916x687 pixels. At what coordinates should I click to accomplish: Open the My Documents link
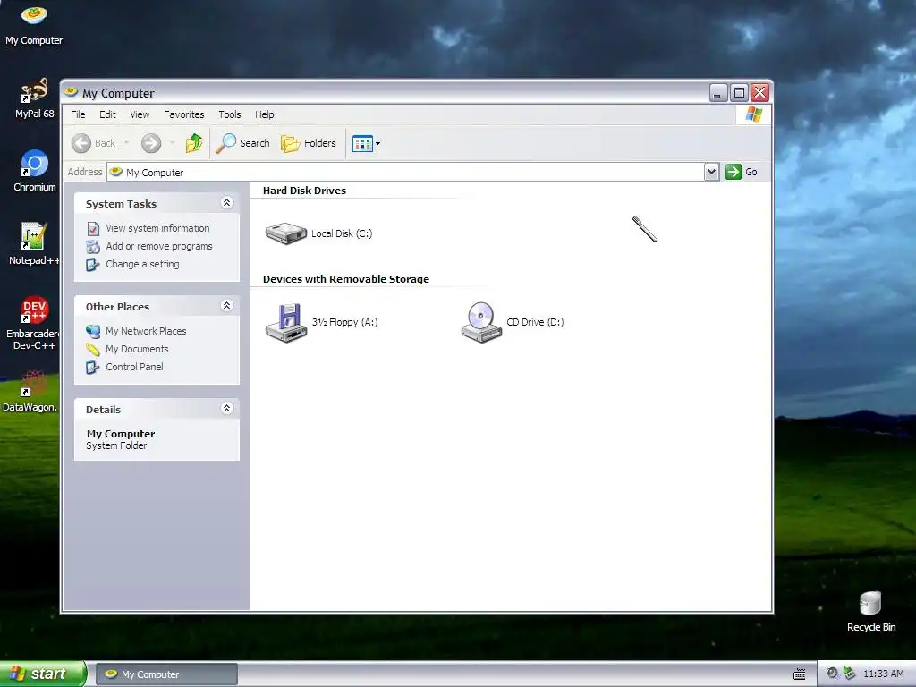(137, 350)
